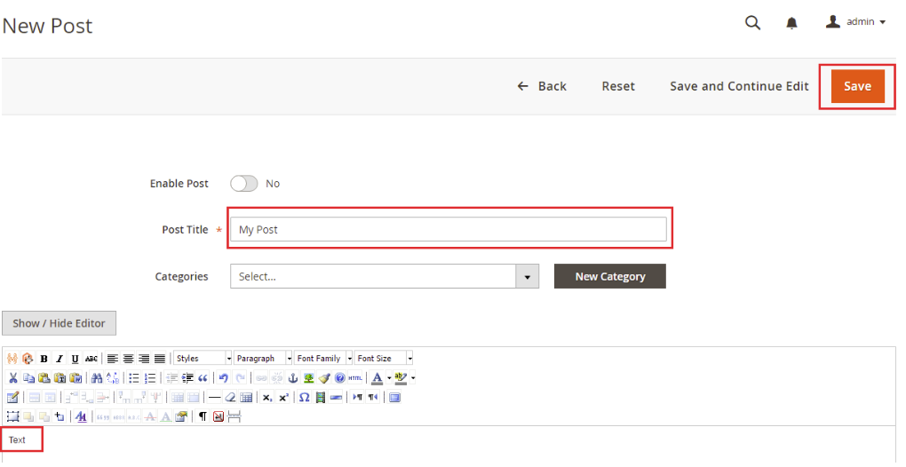
Task: Apply italic formatting in the editor
Action: pyautogui.click(x=59, y=359)
